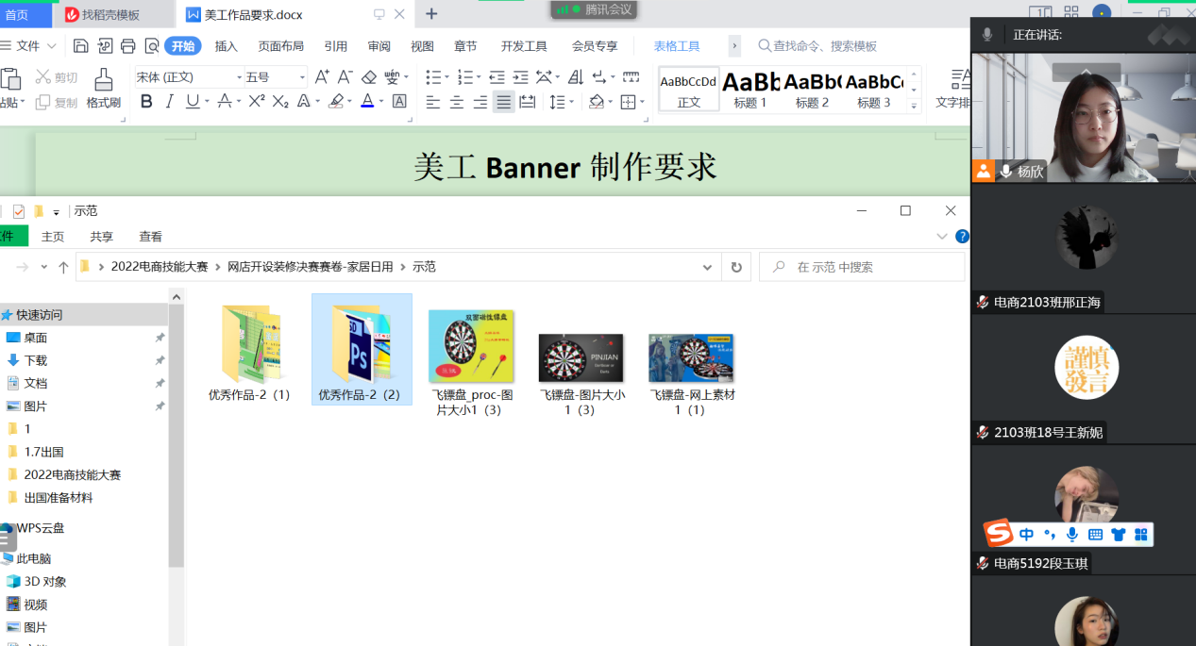This screenshot has width=1196, height=646.
Task: Click the save document icon
Action: pos(81,46)
